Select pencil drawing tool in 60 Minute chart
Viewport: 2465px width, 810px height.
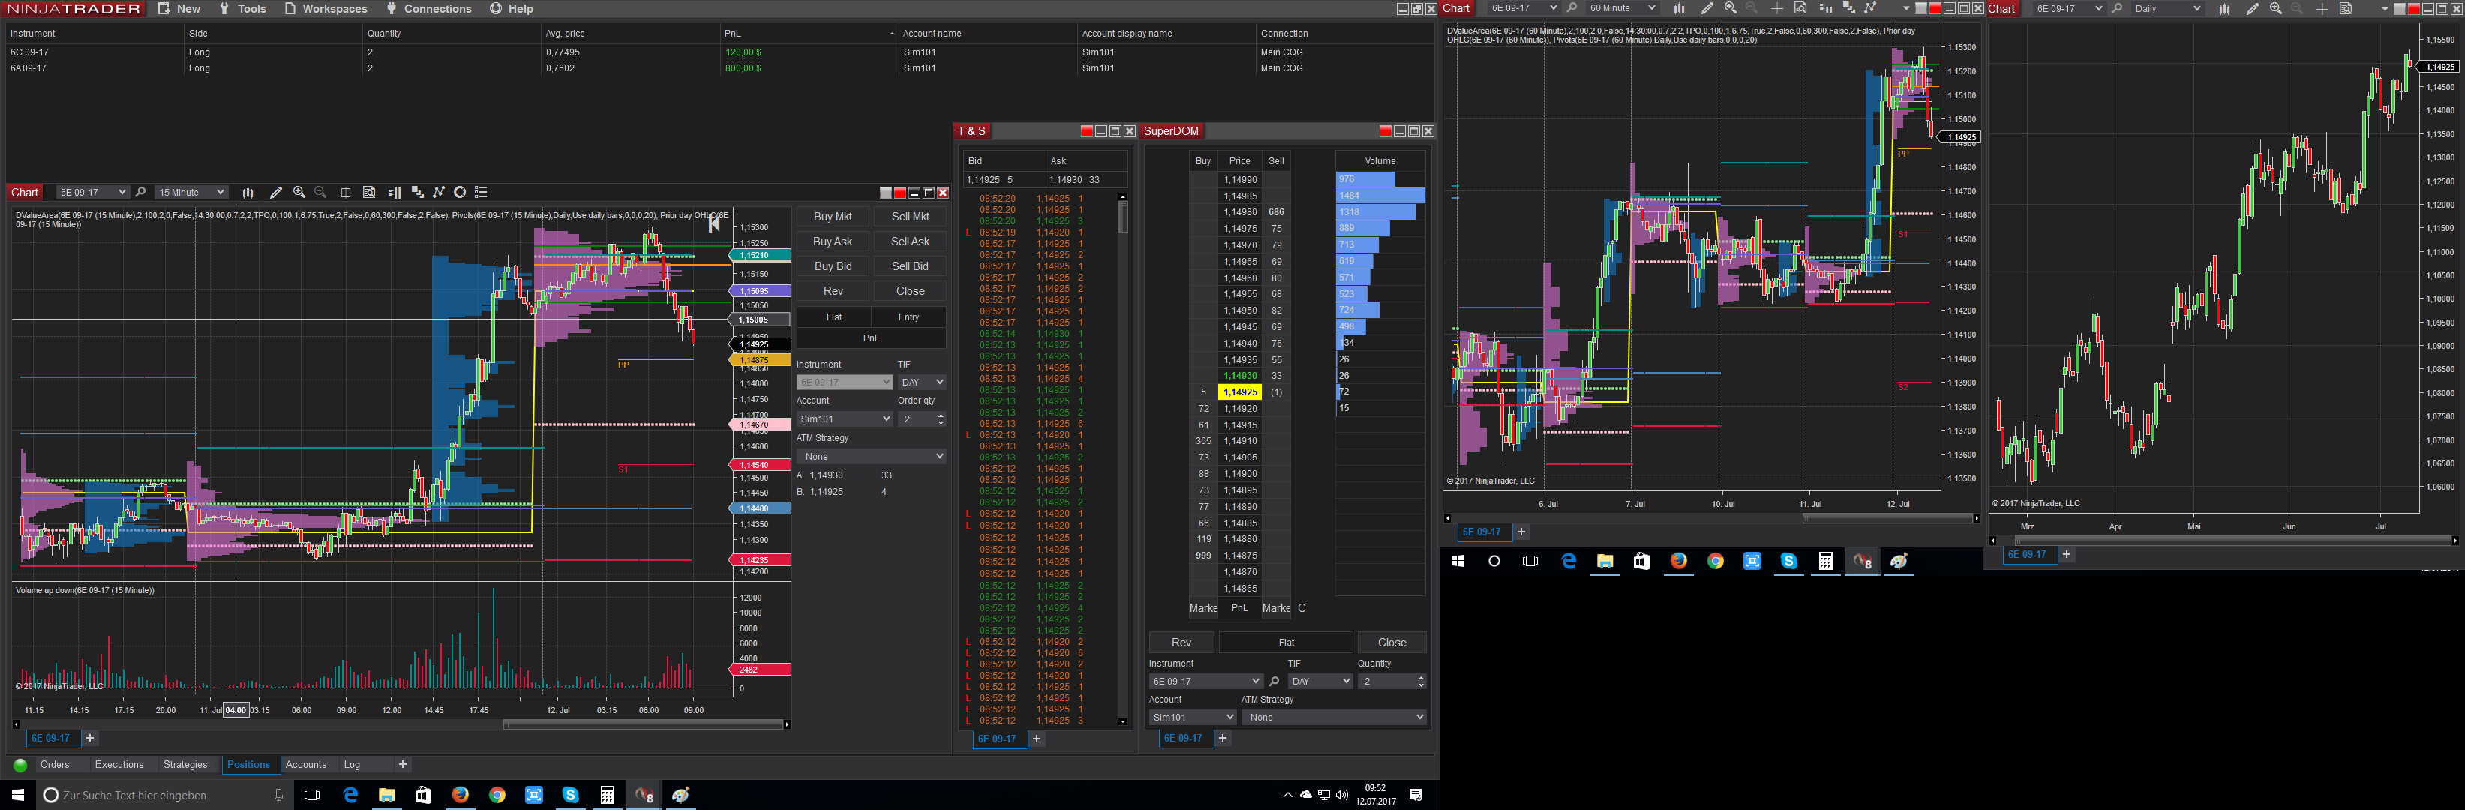1706,8
